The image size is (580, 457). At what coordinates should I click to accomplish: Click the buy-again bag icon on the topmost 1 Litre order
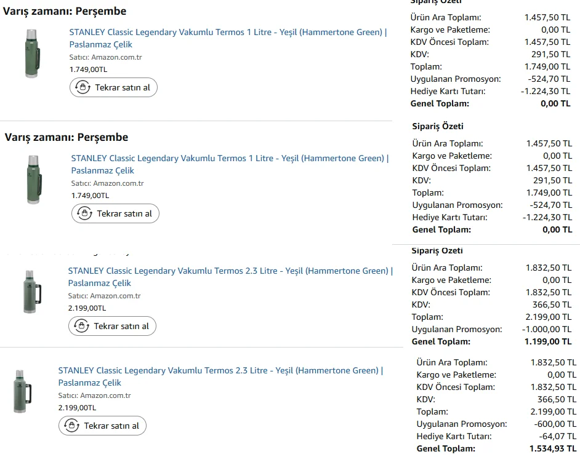point(83,87)
